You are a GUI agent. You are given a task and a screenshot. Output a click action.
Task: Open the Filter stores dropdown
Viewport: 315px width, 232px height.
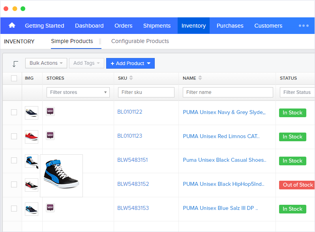point(78,92)
